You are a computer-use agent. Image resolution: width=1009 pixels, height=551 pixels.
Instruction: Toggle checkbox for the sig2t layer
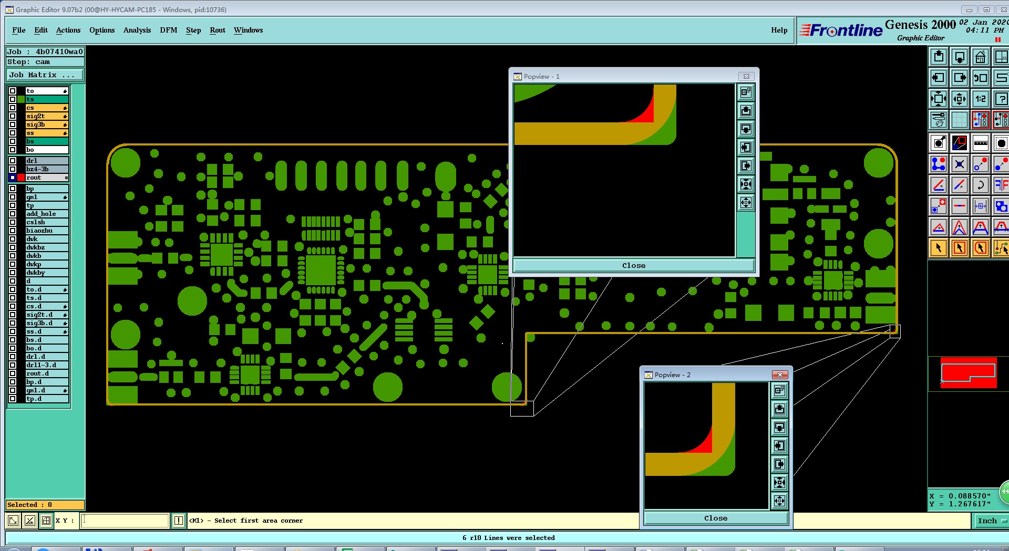pyautogui.click(x=13, y=116)
